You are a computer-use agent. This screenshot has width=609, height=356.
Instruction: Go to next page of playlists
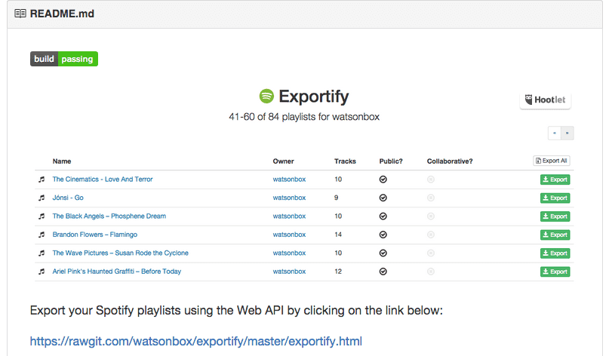(567, 133)
